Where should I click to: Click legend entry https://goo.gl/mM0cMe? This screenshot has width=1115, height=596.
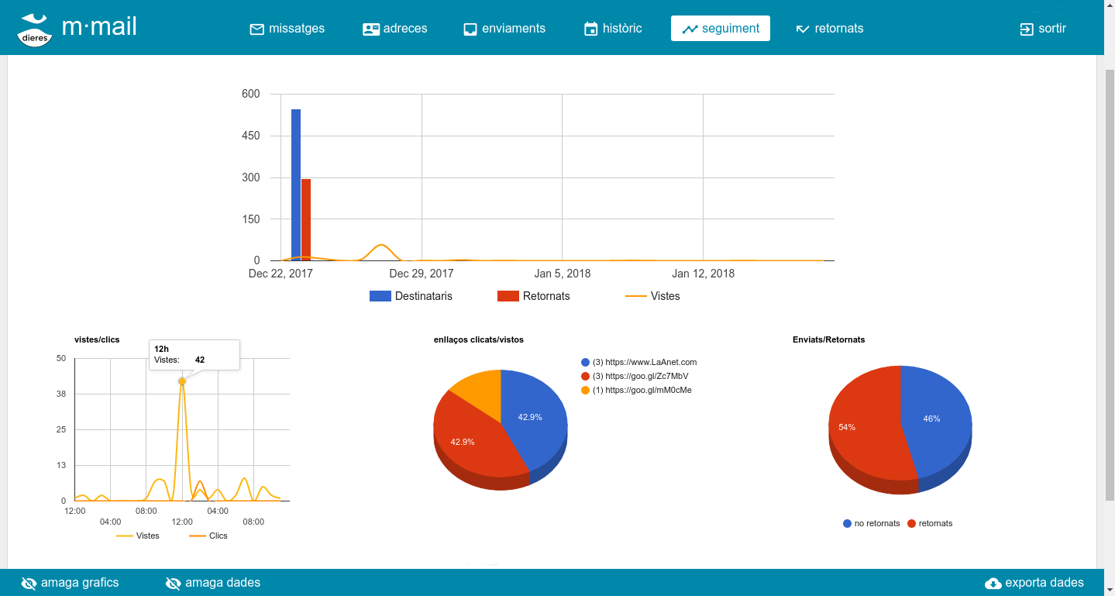[636, 390]
